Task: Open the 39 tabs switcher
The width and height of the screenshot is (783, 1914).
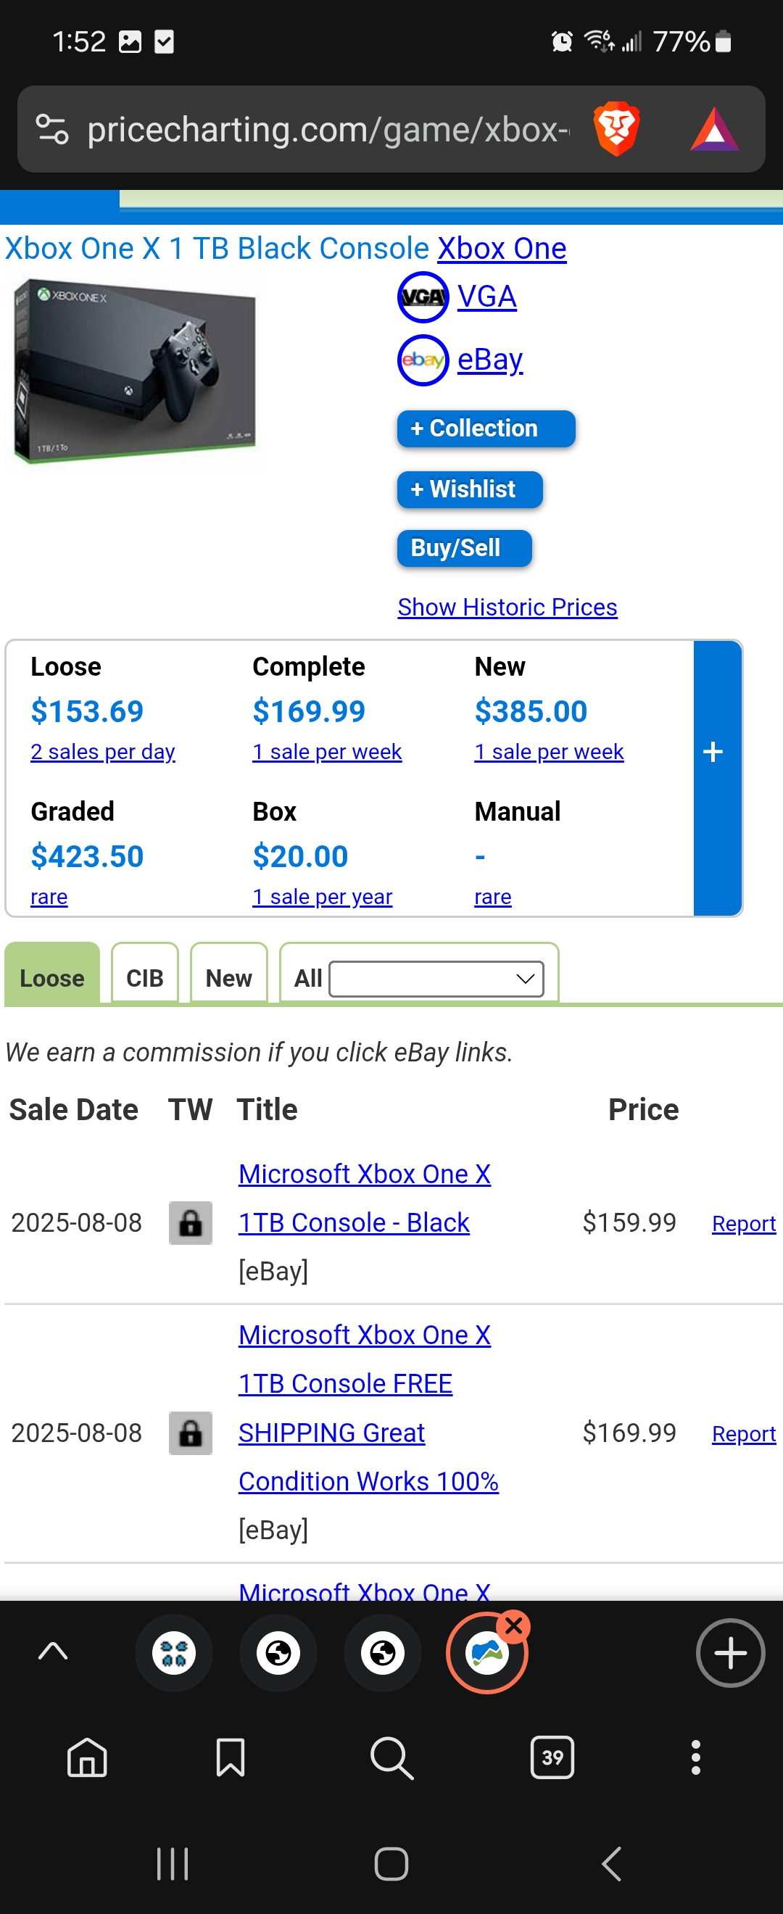Action: tap(552, 1757)
